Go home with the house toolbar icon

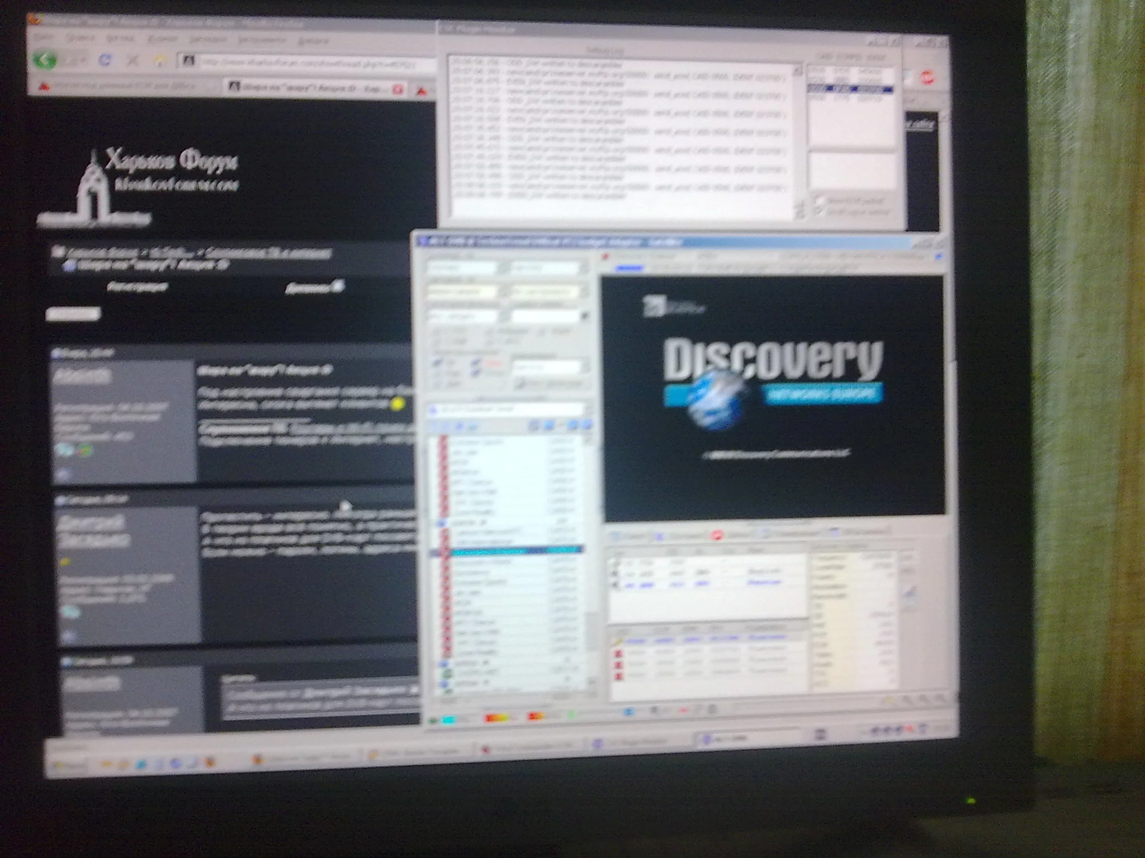pos(160,60)
